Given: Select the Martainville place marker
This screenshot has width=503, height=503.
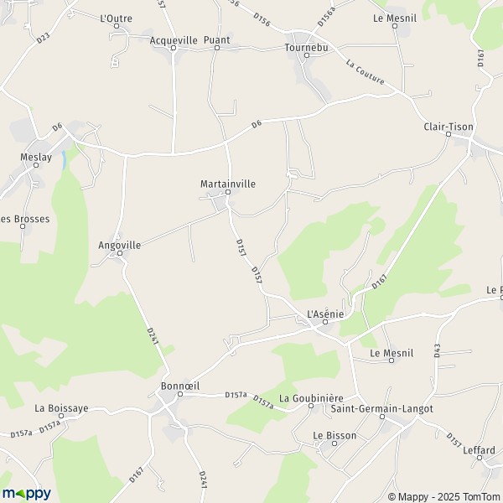Looking at the screenshot, I should [228, 192].
